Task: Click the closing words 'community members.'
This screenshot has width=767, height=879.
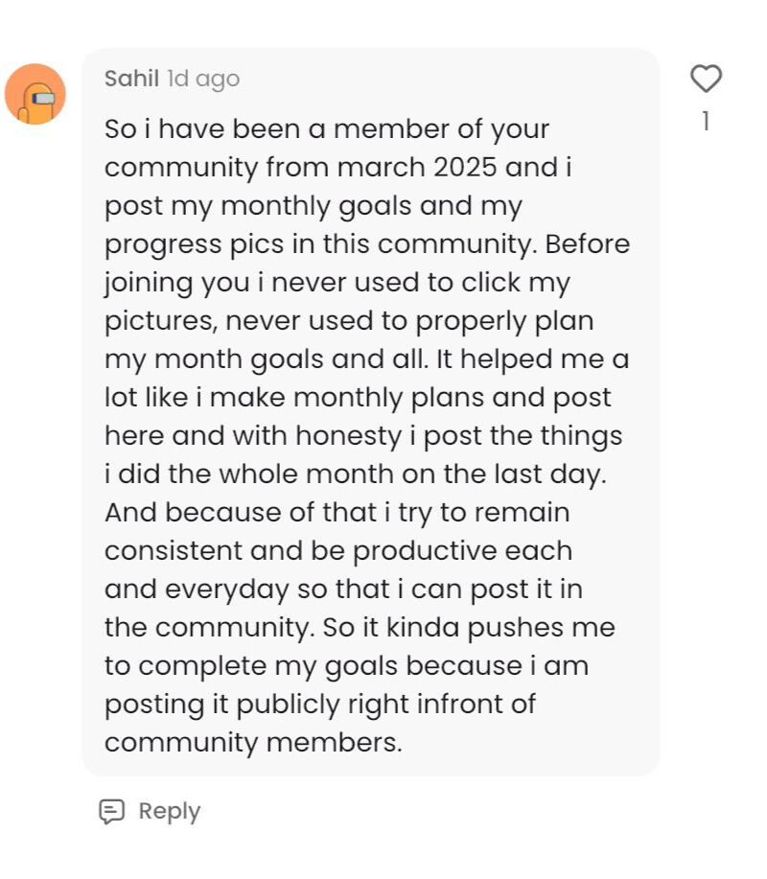Action: (253, 743)
